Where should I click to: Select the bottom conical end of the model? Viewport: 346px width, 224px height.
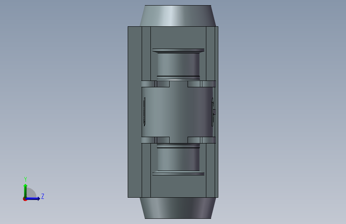point(178,208)
